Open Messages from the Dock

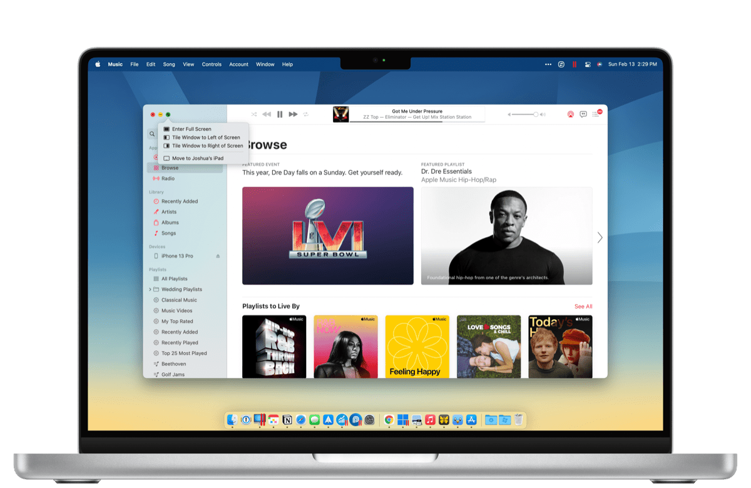click(x=315, y=420)
